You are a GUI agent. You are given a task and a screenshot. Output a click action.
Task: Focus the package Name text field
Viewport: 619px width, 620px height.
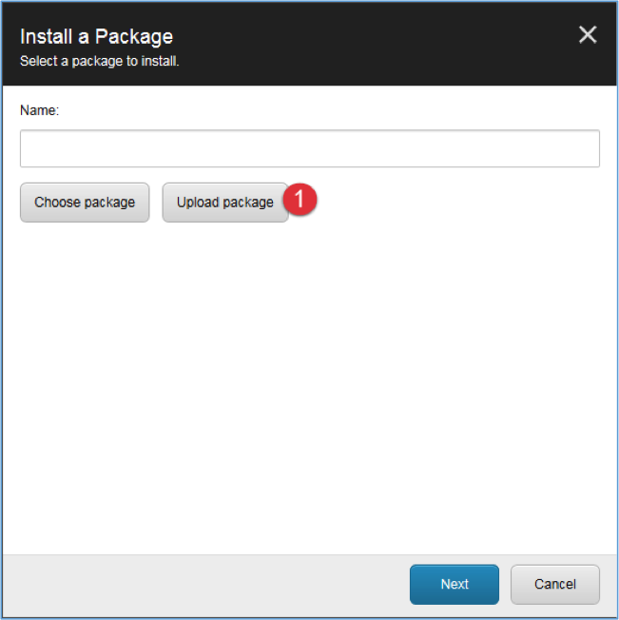[x=310, y=148]
